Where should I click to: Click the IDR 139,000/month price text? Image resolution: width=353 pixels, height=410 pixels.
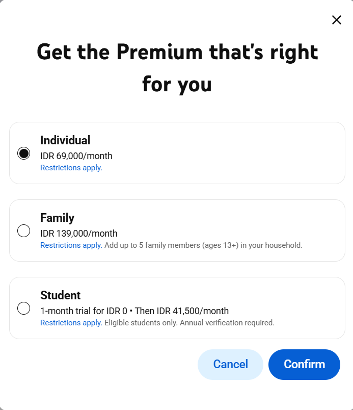click(x=79, y=234)
